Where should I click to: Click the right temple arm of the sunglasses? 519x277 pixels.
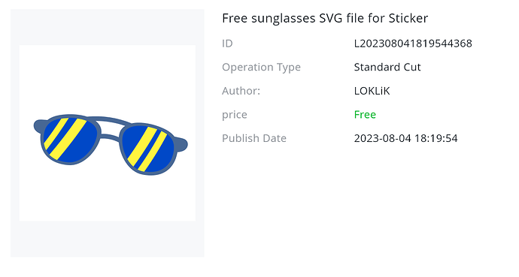coord(181,145)
